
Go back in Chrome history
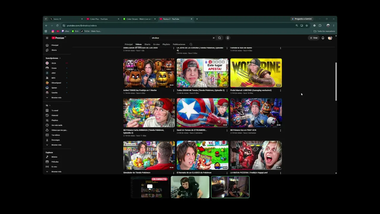pyautogui.click(x=46, y=26)
